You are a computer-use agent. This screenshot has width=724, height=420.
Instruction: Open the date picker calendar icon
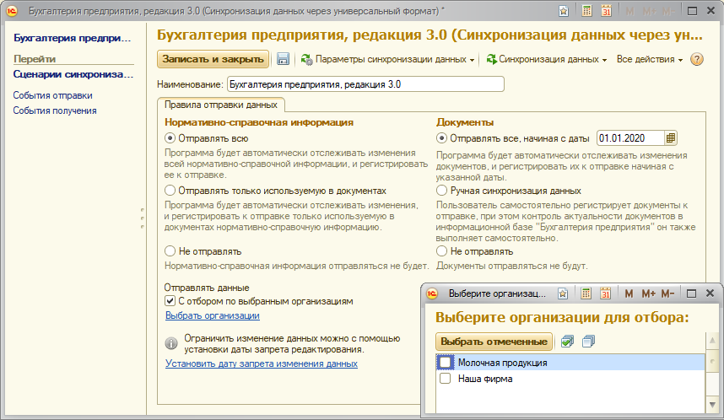coord(671,138)
